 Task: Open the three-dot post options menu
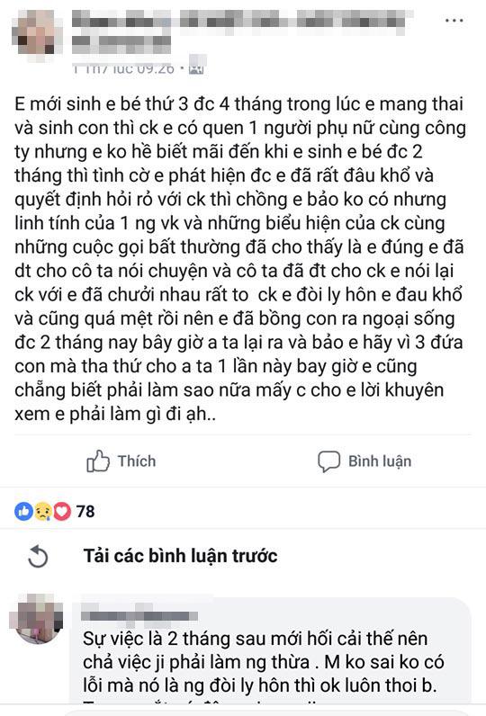pyautogui.click(x=454, y=21)
